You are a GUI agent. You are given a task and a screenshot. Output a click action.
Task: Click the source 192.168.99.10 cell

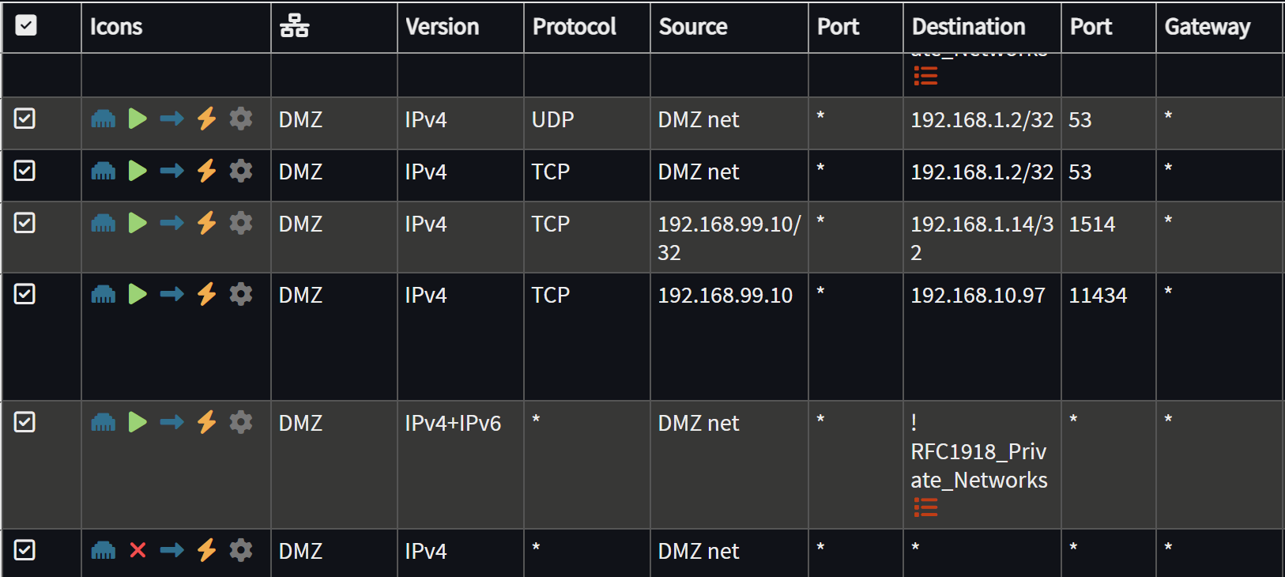[724, 294]
